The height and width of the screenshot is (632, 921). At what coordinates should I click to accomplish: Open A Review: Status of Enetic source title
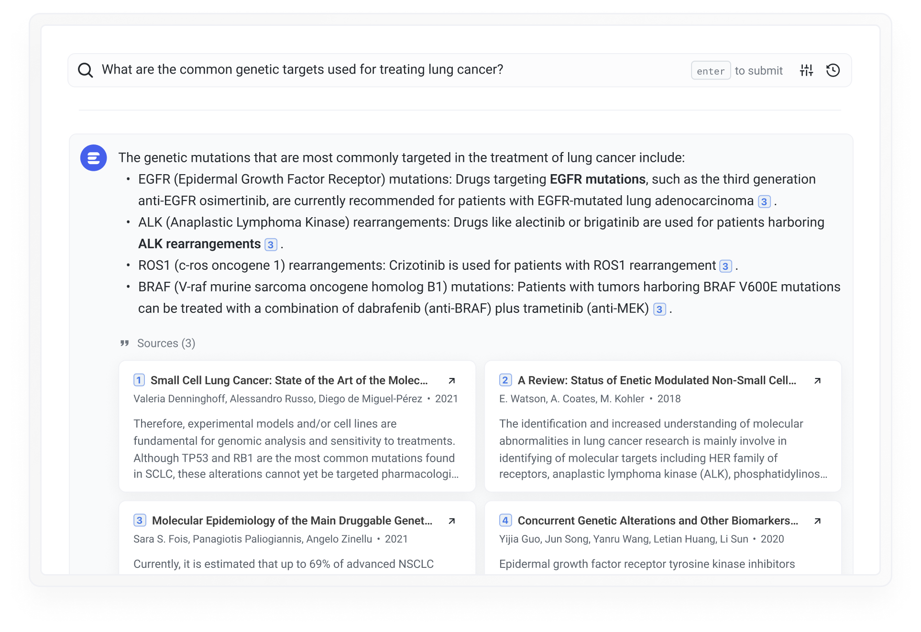point(657,380)
